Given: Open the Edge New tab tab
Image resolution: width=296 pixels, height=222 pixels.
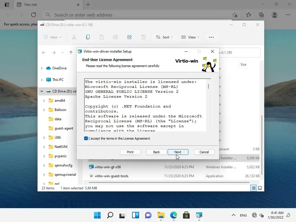Looking at the screenshot, I should tap(48, 5).
